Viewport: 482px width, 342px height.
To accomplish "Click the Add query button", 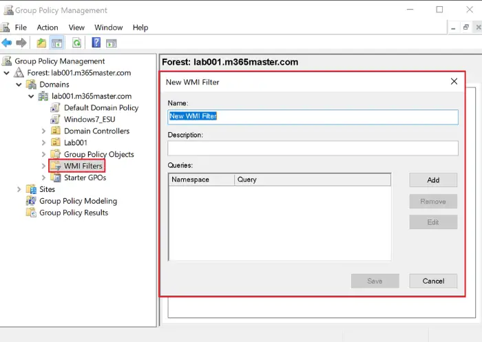I will (433, 180).
